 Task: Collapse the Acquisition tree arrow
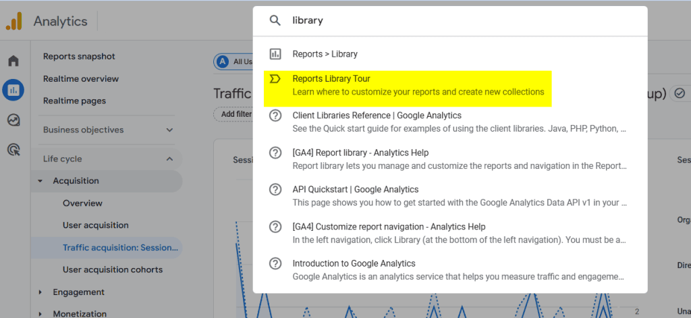[x=40, y=181]
